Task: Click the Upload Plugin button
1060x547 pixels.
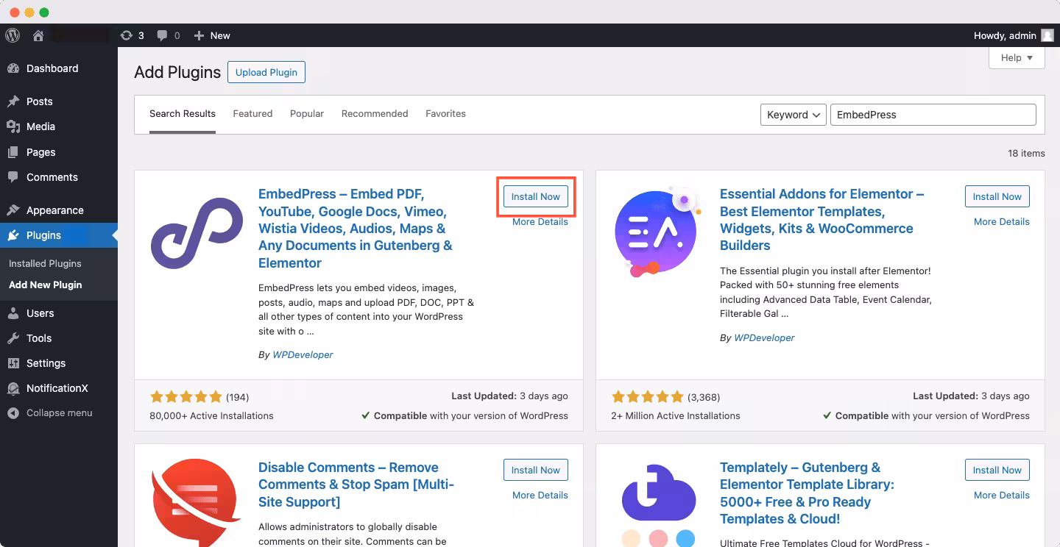Action: [x=266, y=72]
